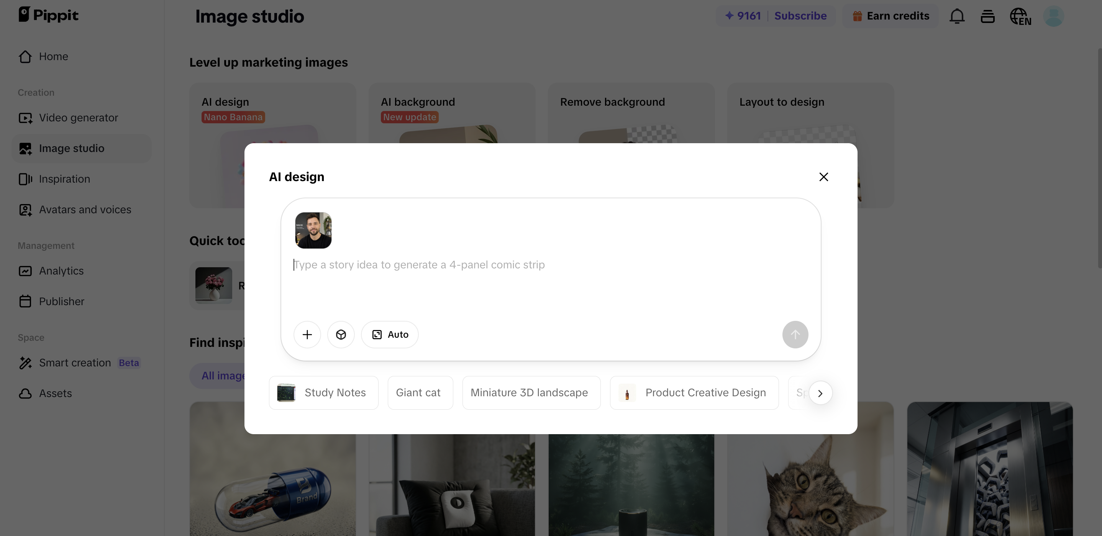This screenshot has height=536, width=1102.
Task: Click the Home house icon
Action: tap(25, 56)
